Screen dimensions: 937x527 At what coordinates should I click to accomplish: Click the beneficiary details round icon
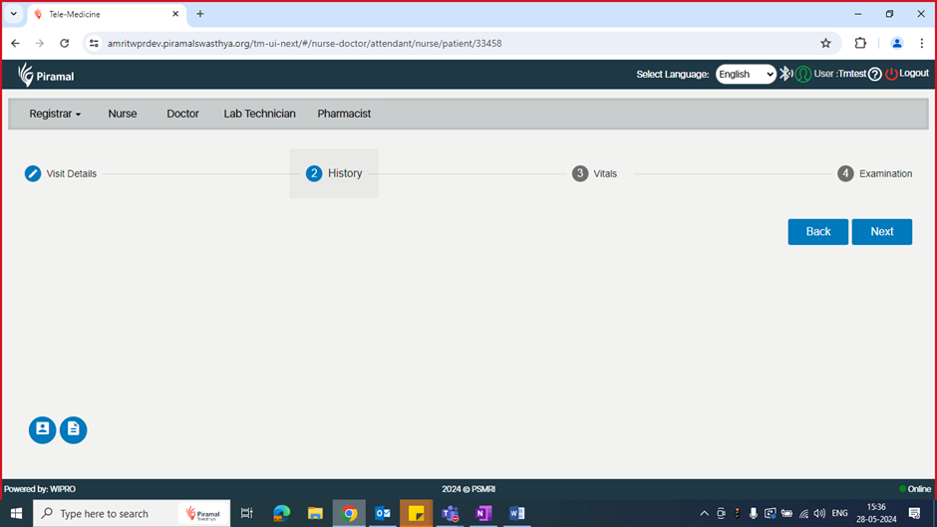(43, 429)
